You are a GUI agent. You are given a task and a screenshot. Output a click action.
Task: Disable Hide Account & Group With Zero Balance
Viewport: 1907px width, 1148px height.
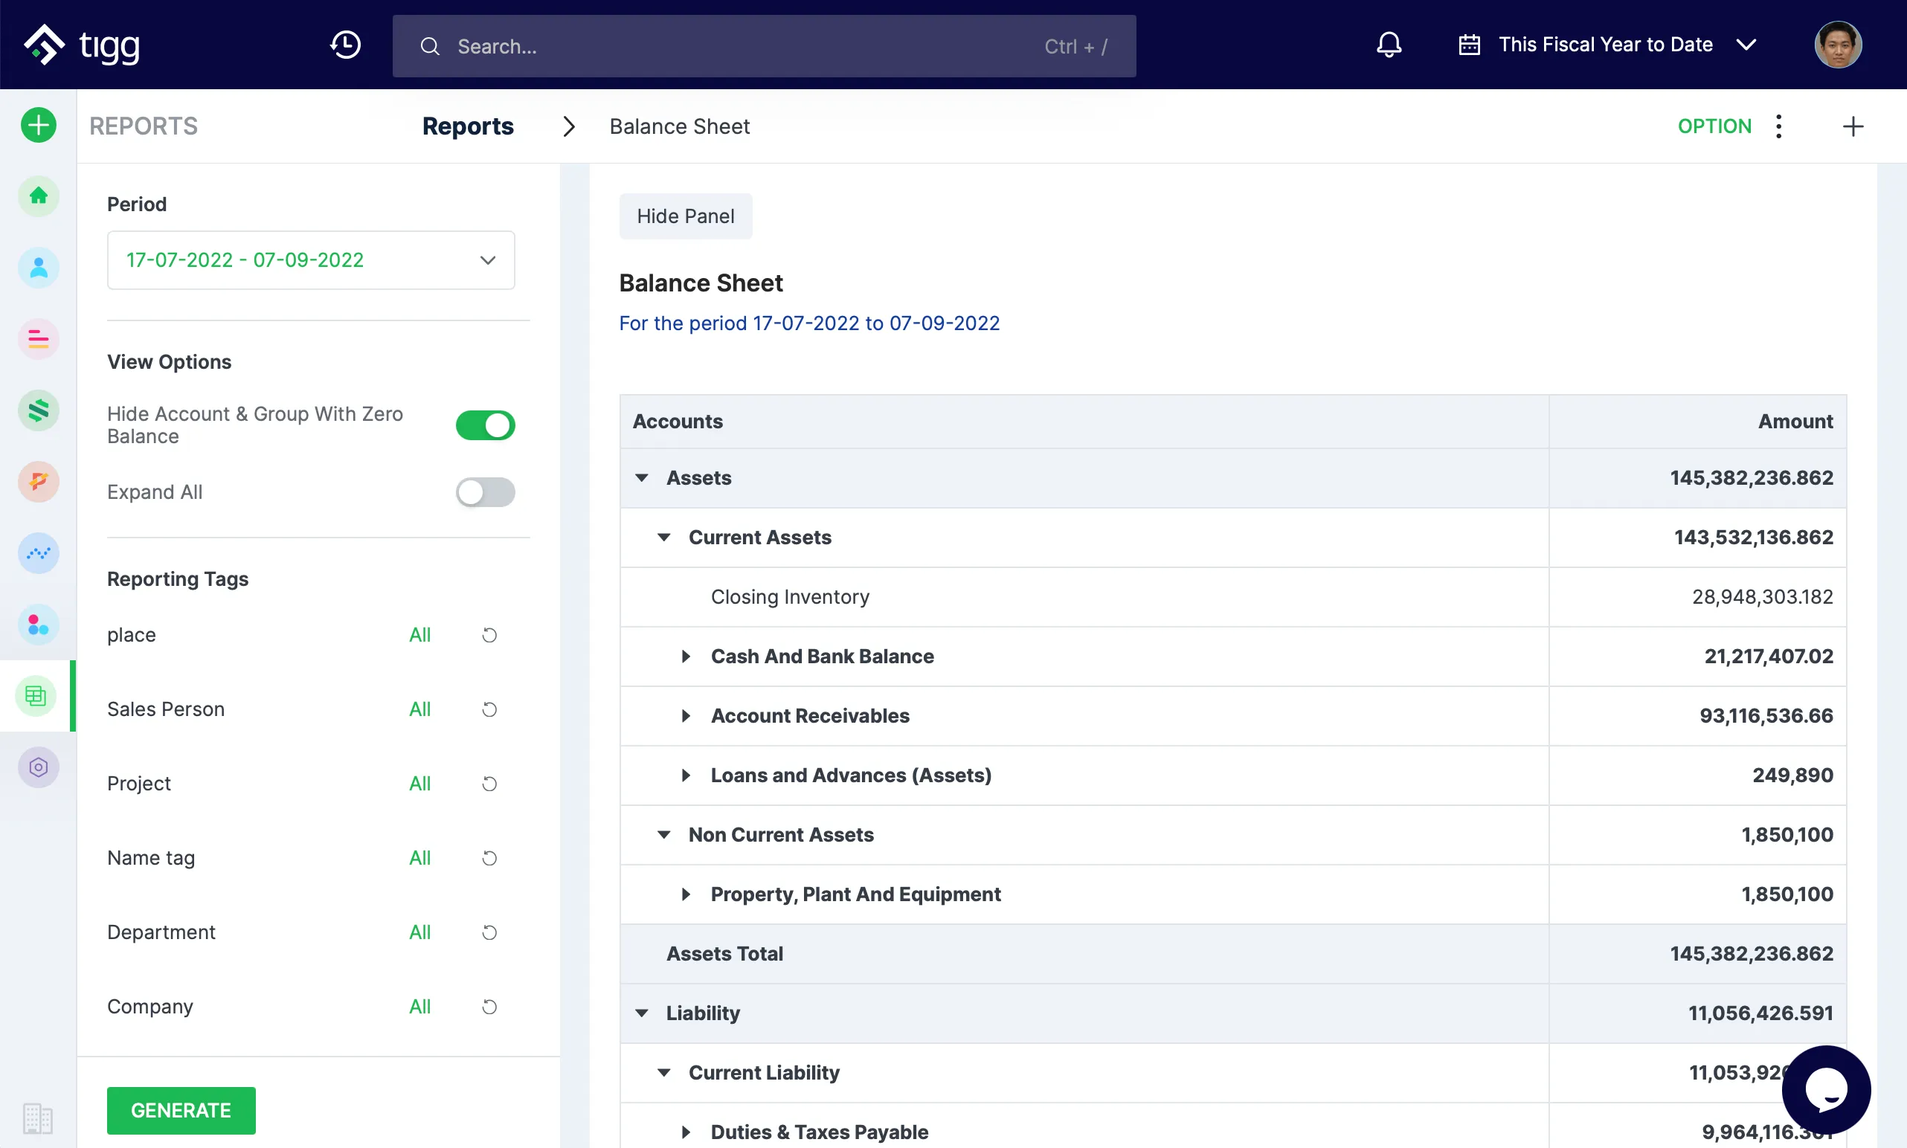tap(485, 425)
